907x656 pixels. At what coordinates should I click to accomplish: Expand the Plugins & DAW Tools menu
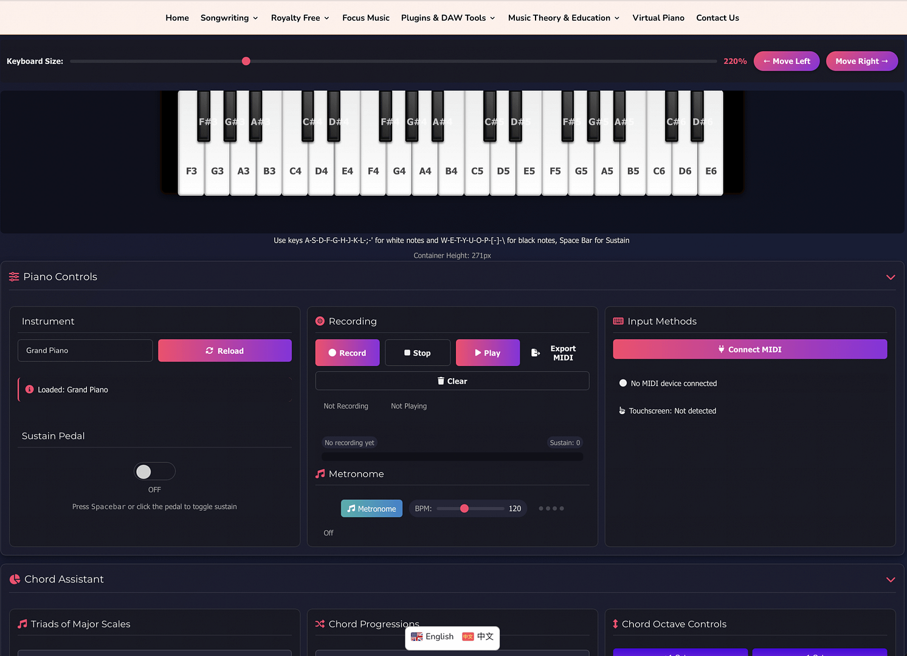(x=448, y=18)
